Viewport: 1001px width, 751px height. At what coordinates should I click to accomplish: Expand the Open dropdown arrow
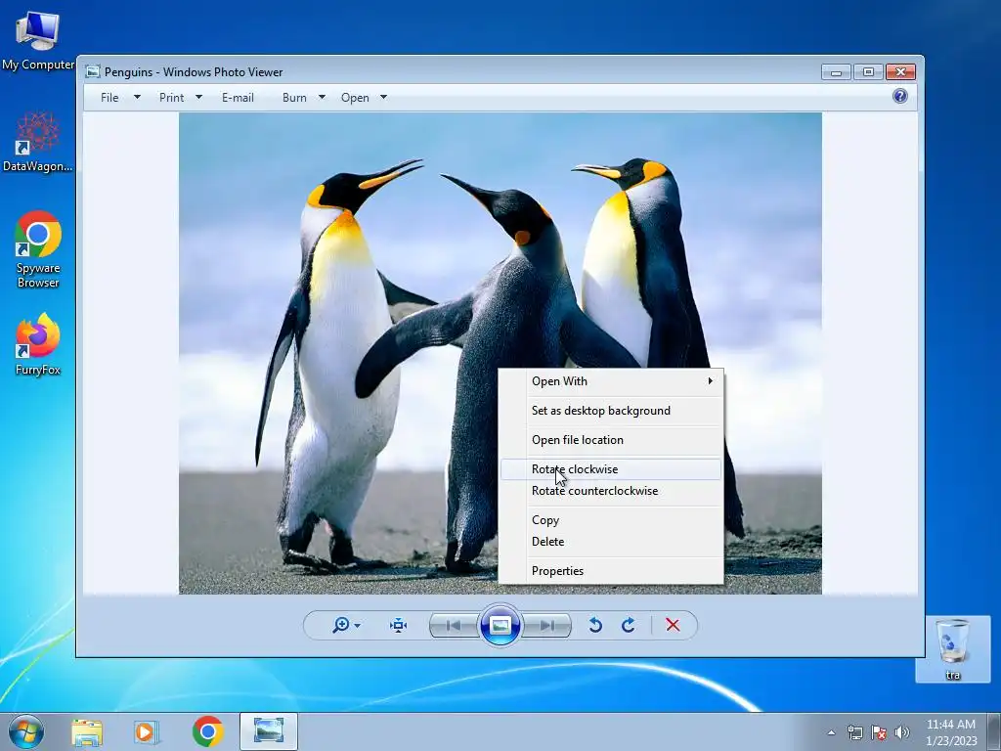[x=383, y=98]
